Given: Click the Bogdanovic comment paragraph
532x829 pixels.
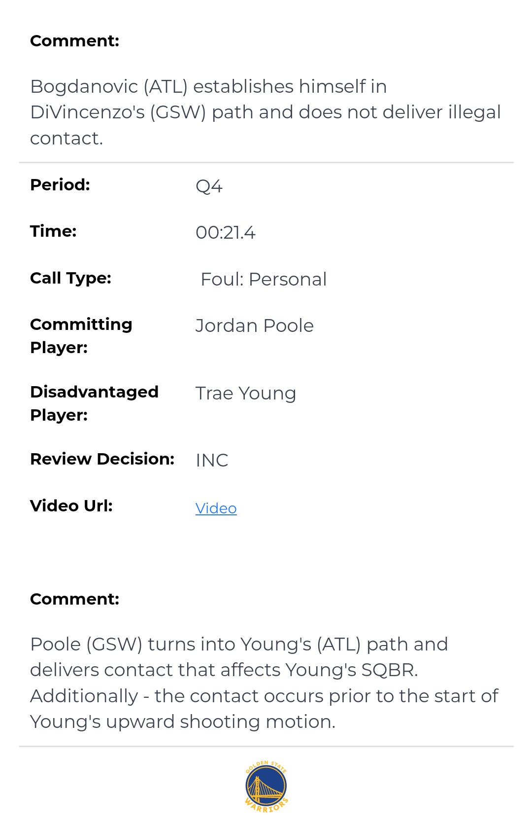Looking at the screenshot, I should coord(265,112).
